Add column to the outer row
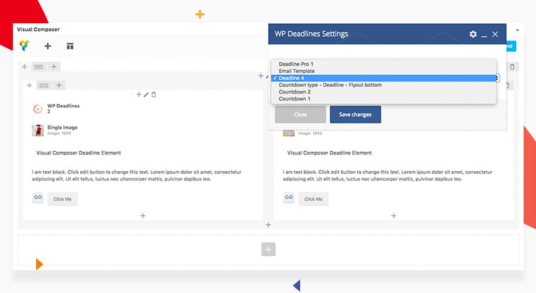 54,67
